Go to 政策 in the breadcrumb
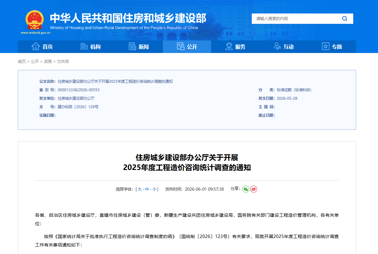This screenshot has height=254, width=378. pos(48,61)
